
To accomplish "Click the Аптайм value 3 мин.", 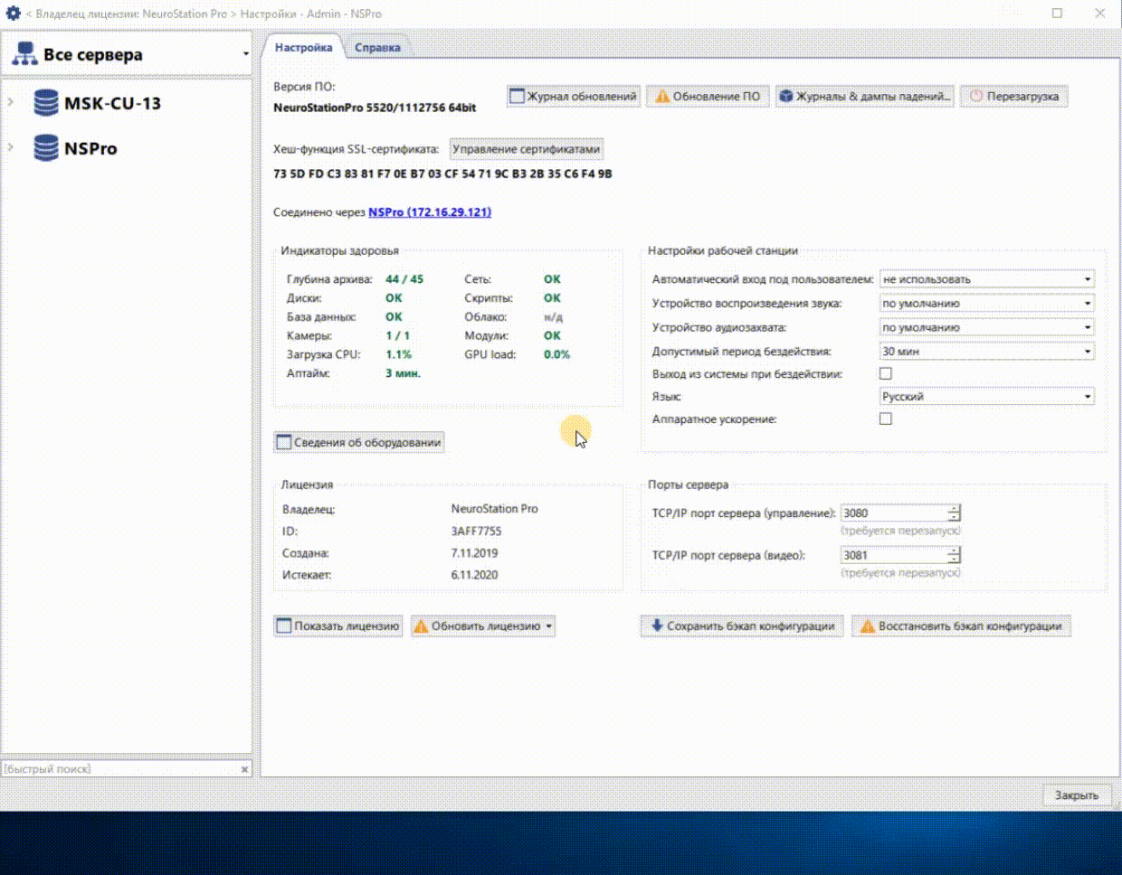I will pyautogui.click(x=403, y=373).
